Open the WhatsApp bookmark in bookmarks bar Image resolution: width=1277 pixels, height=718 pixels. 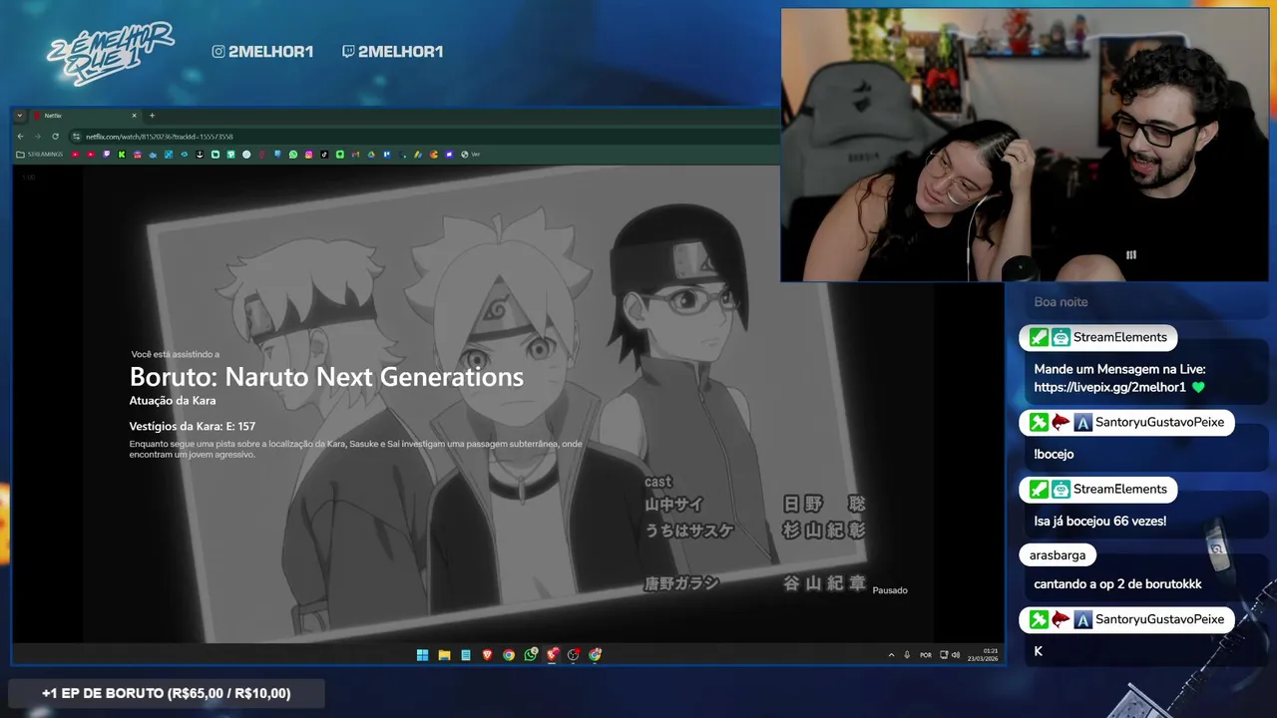[293, 155]
